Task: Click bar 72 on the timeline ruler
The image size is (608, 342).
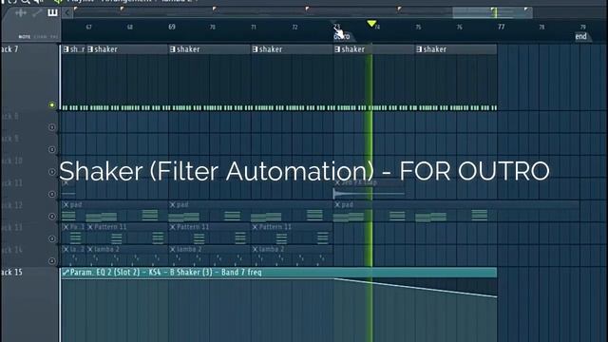Action: tap(294, 28)
